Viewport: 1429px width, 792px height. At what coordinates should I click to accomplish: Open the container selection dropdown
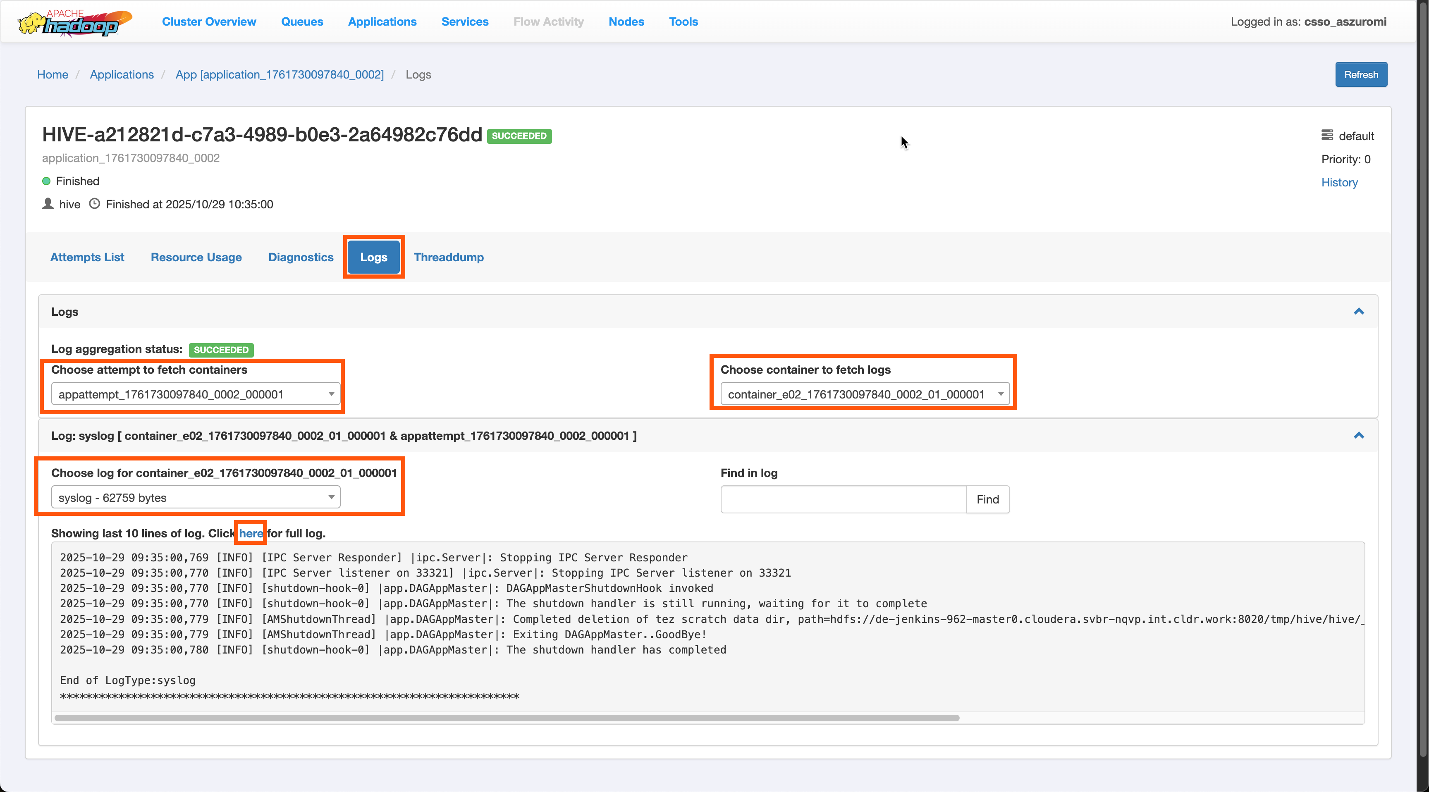point(864,394)
